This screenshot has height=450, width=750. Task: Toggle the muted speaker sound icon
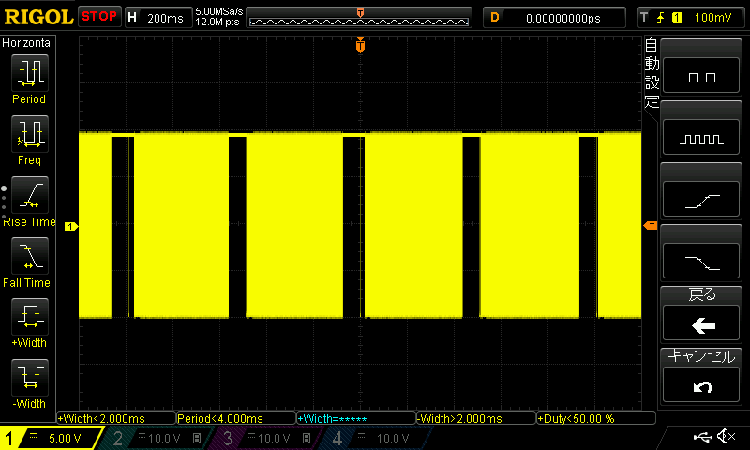pyautogui.click(x=726, y=436)
